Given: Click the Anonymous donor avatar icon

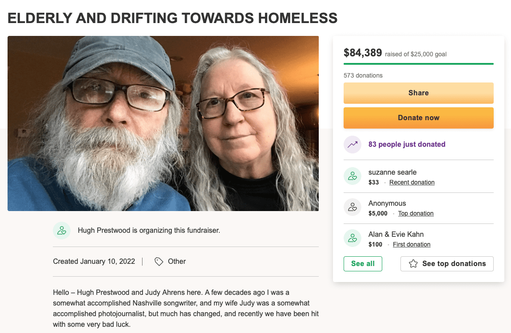Looking at the screenshot, I should tap(352, 207).
